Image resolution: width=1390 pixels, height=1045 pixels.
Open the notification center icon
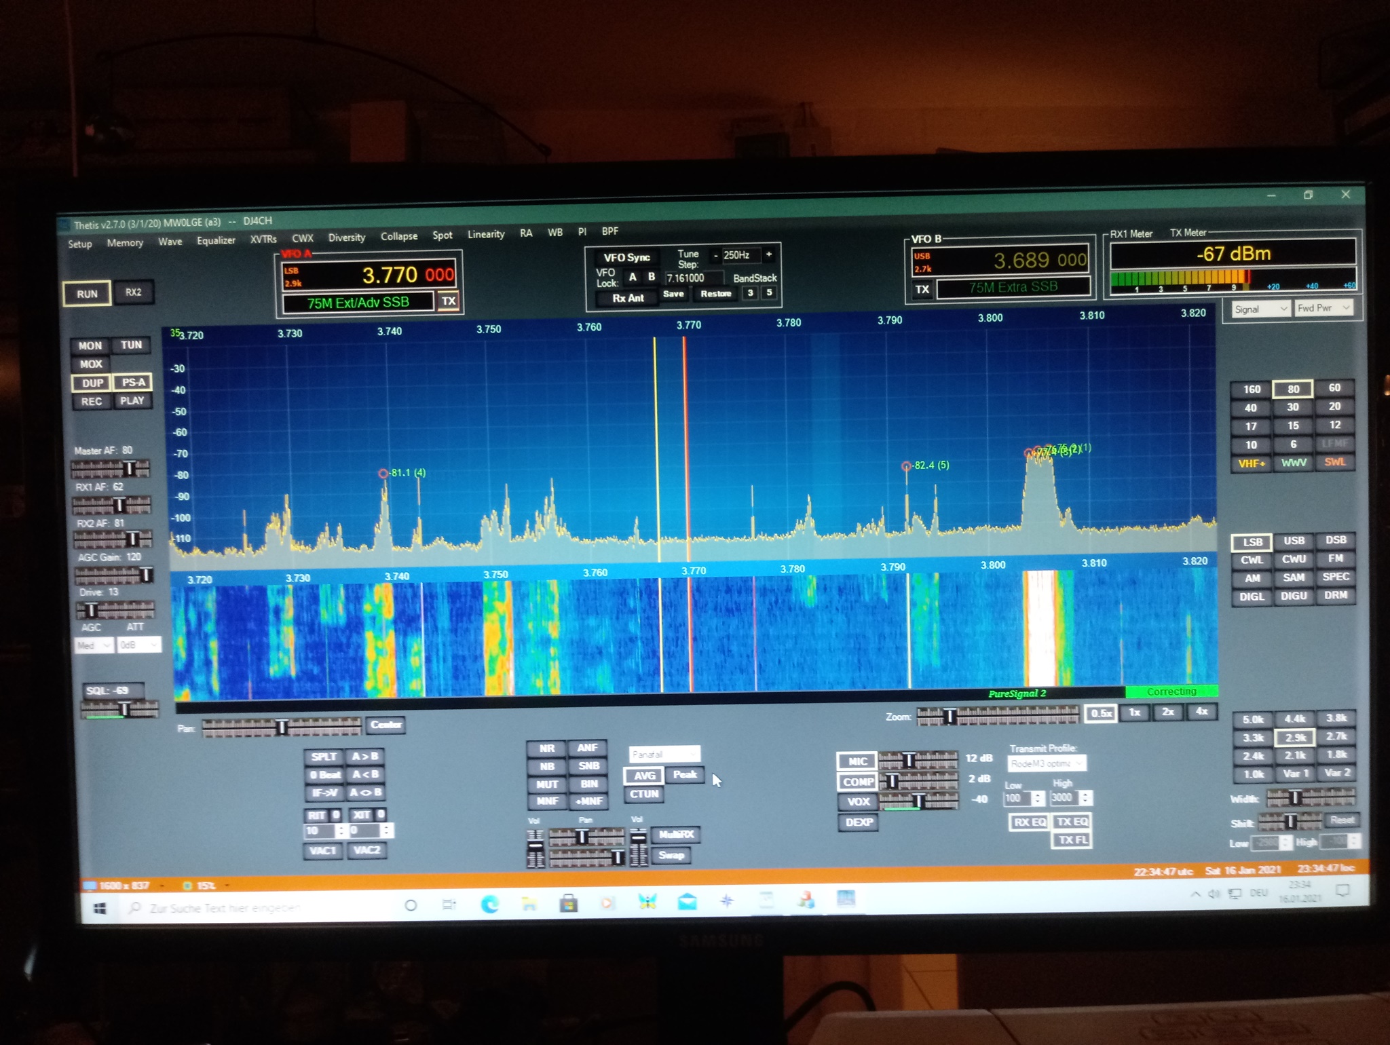[x=1342, y=891]
